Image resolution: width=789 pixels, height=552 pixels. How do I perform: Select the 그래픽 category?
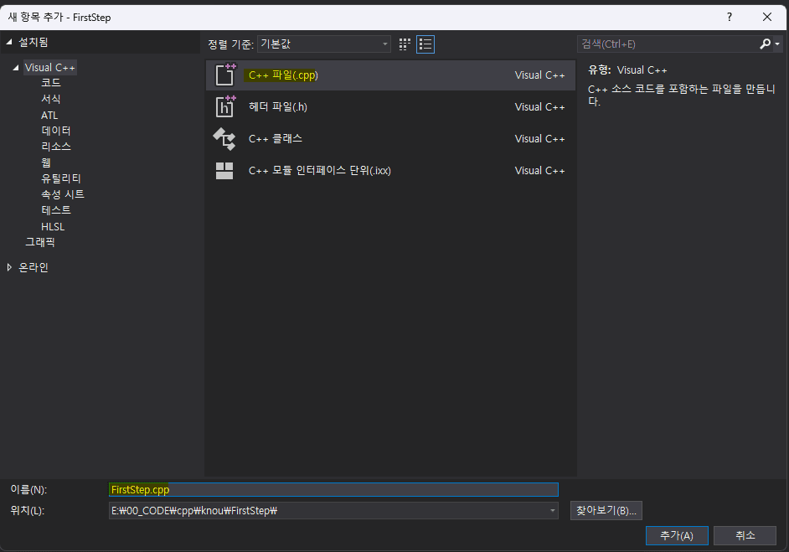coord(39,242)
